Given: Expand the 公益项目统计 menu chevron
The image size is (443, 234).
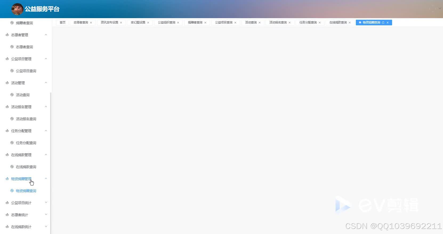Looking at the screenshot, I should pos(46,203).
